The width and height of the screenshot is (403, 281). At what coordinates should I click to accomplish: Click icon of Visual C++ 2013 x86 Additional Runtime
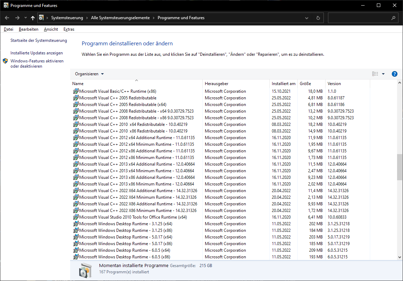tap(76, 177)
